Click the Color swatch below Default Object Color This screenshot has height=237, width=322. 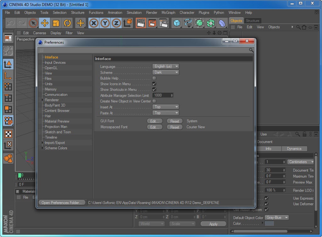click(269, 223)
